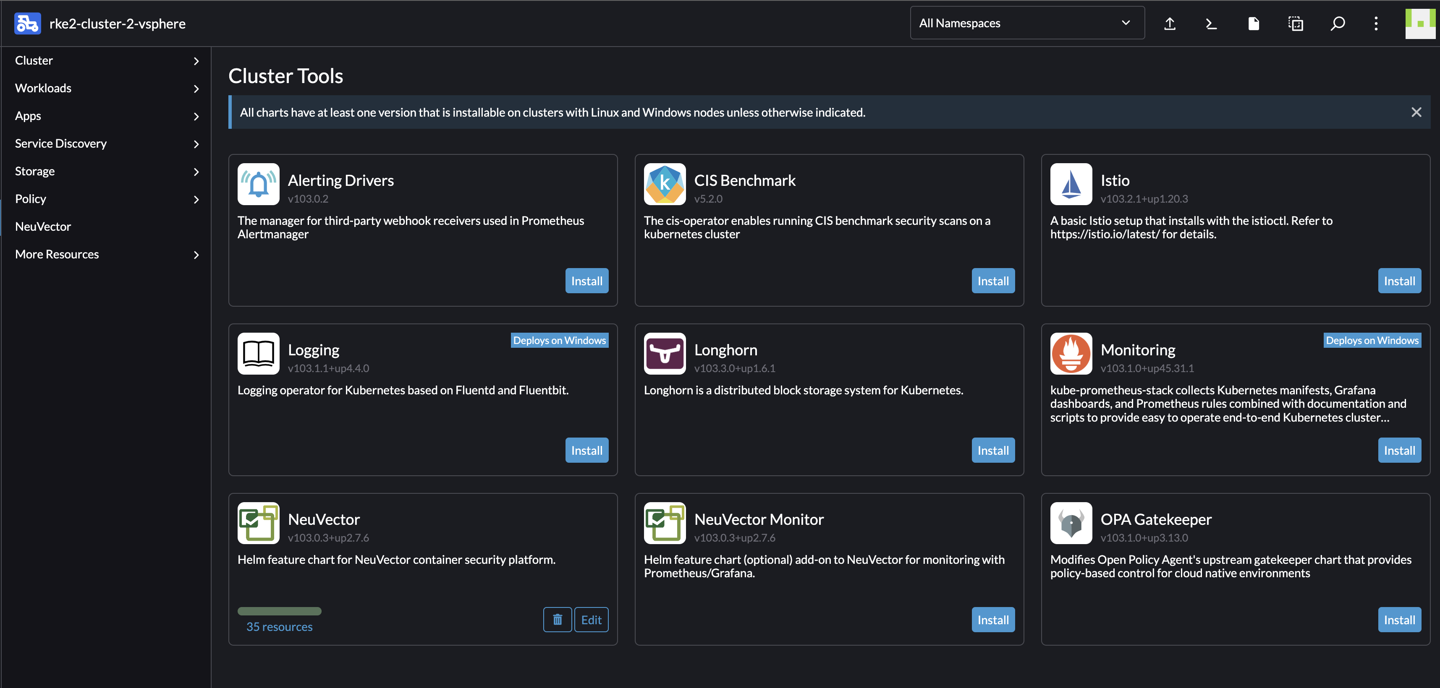
Task: Install the Logging chart
Action: click(x=586, y=451)
